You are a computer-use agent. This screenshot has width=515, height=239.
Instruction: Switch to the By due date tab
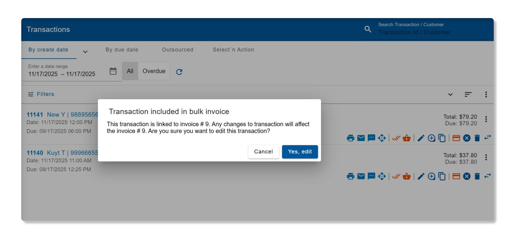tap(122, 50)
